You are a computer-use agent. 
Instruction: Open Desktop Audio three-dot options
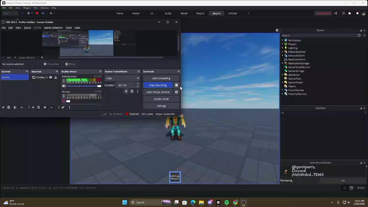tap(64, 81)
